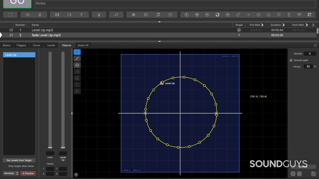
Task: Add a Load cue from toolbar
Action: coord(217,15)
